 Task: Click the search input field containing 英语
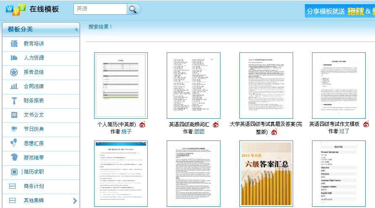coord(100,9)
